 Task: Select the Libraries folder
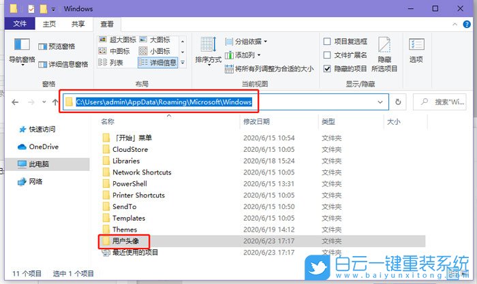point(126,161)
